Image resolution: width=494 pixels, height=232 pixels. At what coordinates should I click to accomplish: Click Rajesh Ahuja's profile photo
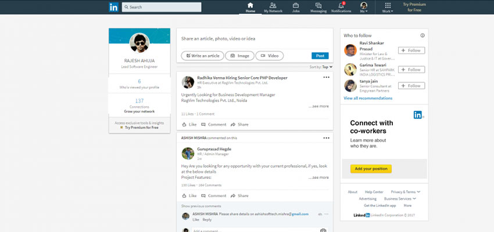tap(139, 43)
